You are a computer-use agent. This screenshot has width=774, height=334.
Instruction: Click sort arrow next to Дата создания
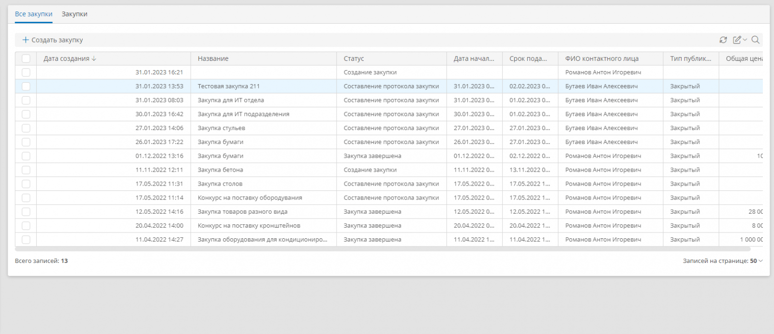tap(94, 58)
